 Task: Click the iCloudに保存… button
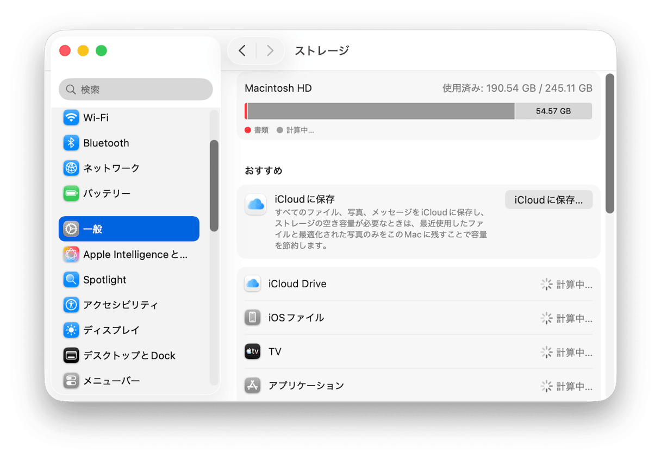pyautogui.click(x=548, y=200)
